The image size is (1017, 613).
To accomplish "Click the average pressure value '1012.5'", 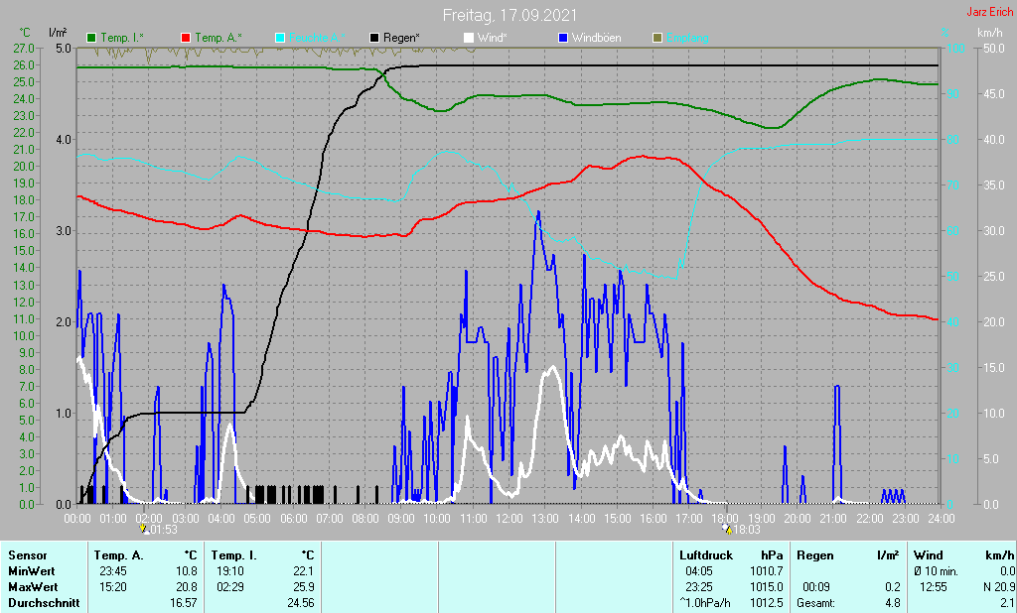I will [x=766, y=603].
